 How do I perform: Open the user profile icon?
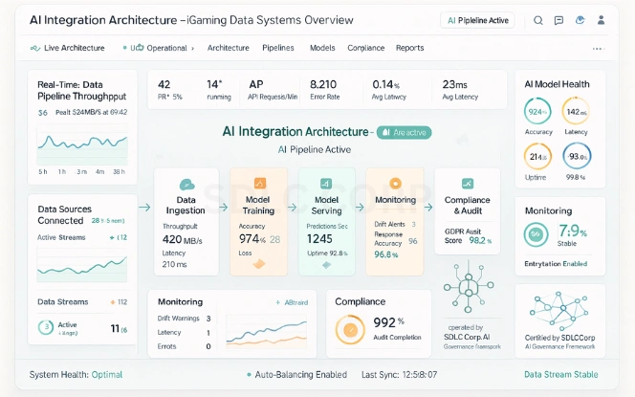point(600,20)
